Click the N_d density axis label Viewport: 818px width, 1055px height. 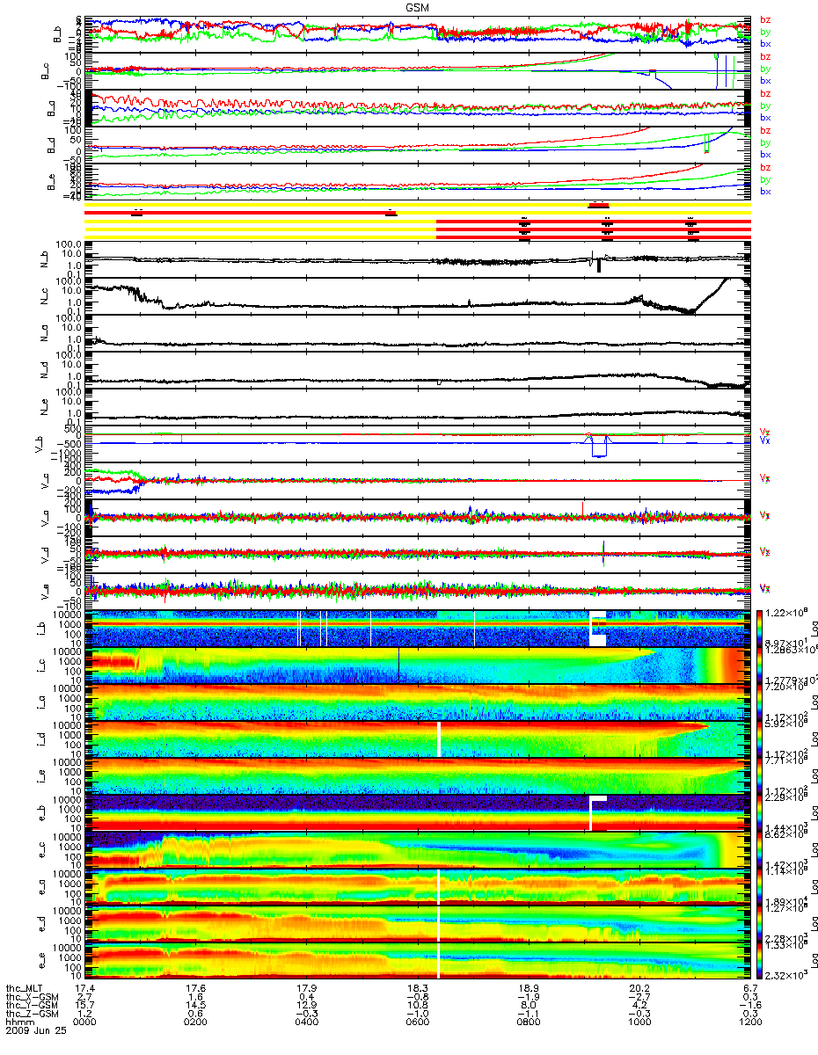coord(46,371)
